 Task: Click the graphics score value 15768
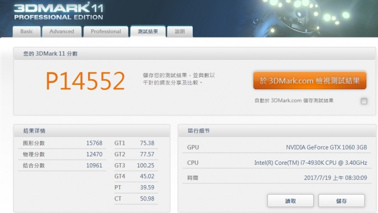[94, 143]
